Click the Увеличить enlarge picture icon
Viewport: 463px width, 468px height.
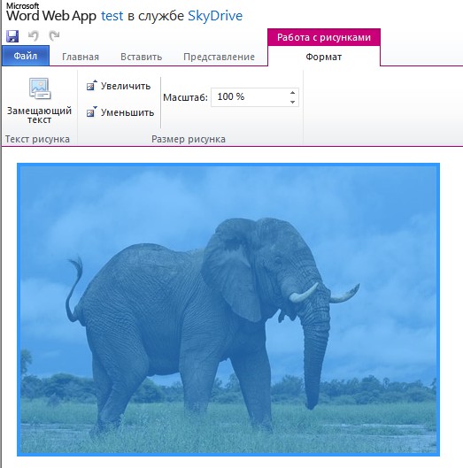click(91, 86)
